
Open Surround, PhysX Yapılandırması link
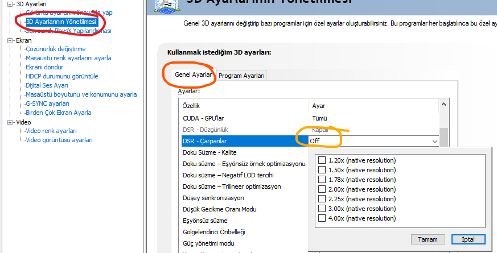click(68, 31)
